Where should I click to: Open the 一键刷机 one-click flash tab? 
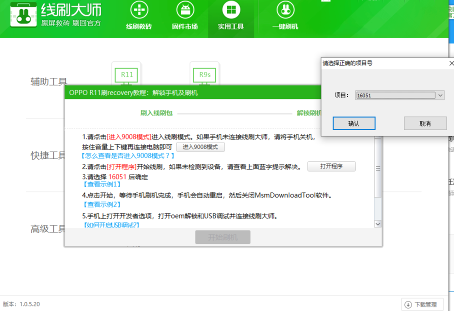click(x=285, y=15)
